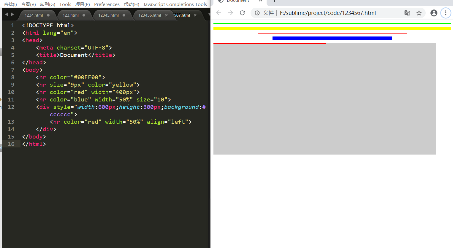Viewport: 453px width, 248px height.
Task: Click the <!DOCTYPE html> line
Action: click(48, 26)
